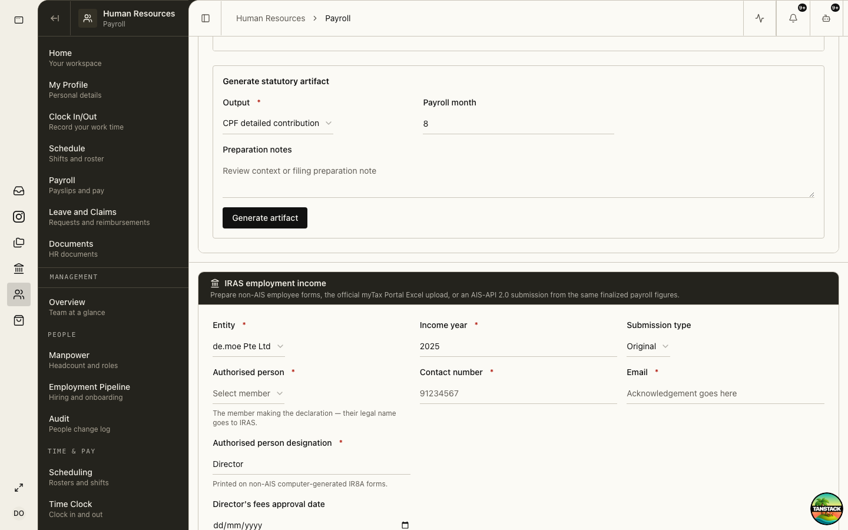The image size is (848, 530).
Task: Click the Payroll month field
Action: pos(518,124)
